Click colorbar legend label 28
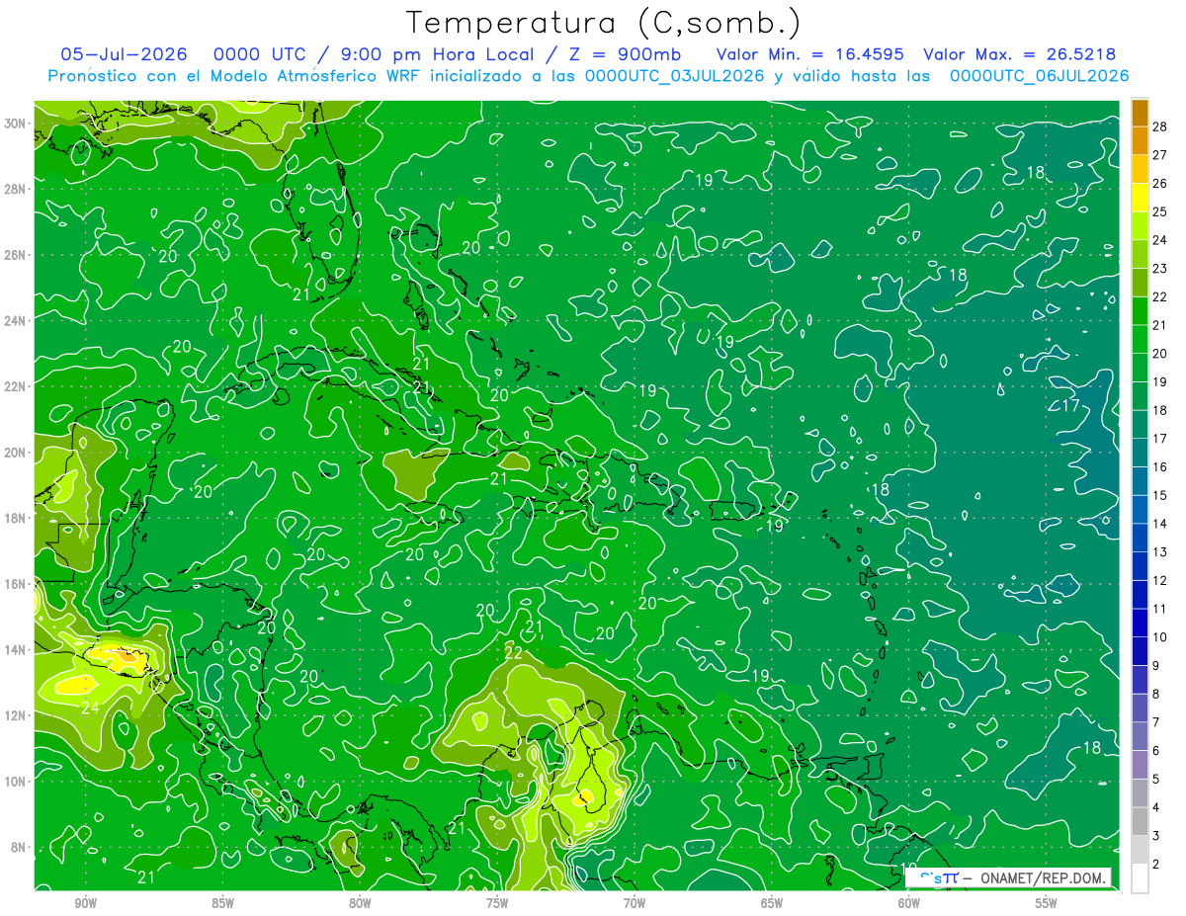 coord(1160,126)
